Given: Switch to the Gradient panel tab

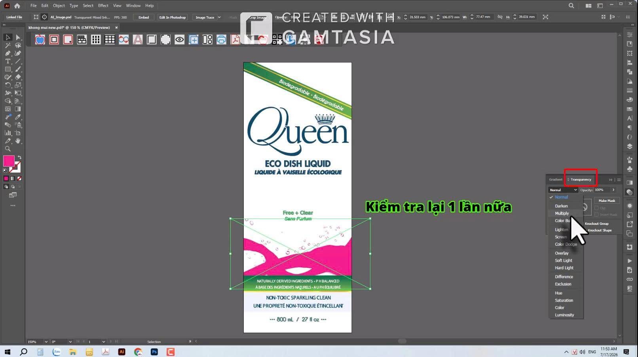Looking at the screenshot, I should (x=555, y=180).
